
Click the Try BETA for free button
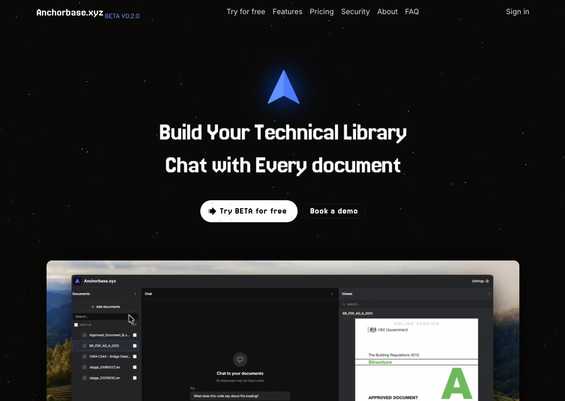click(249, 211)
